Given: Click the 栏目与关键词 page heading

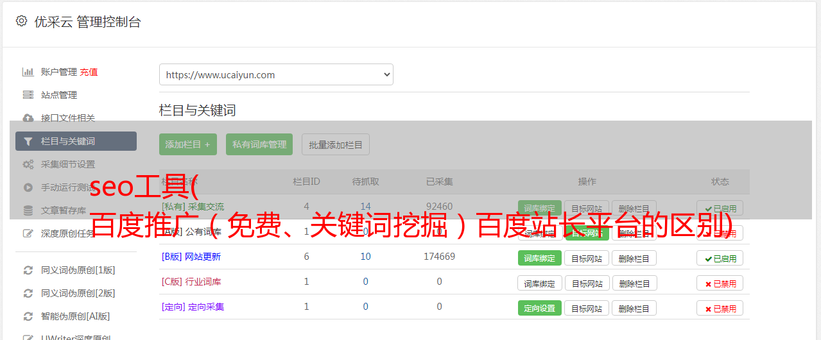Looking at the screenshot, I should [197, 110].
